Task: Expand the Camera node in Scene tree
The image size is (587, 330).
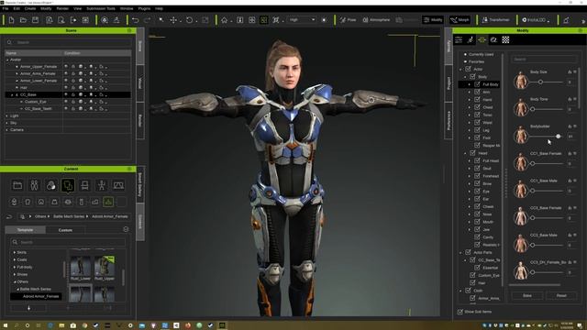Action: pos(7,130)
